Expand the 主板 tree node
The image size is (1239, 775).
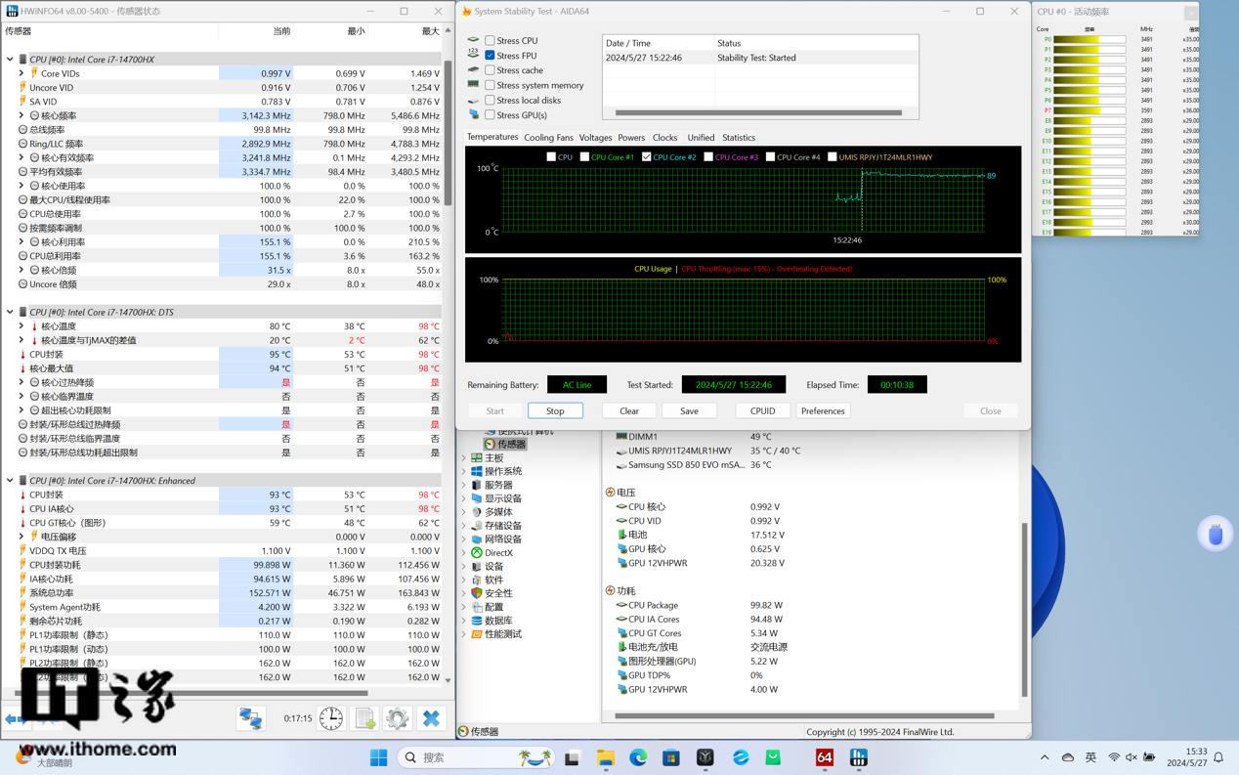pos(464,458)
